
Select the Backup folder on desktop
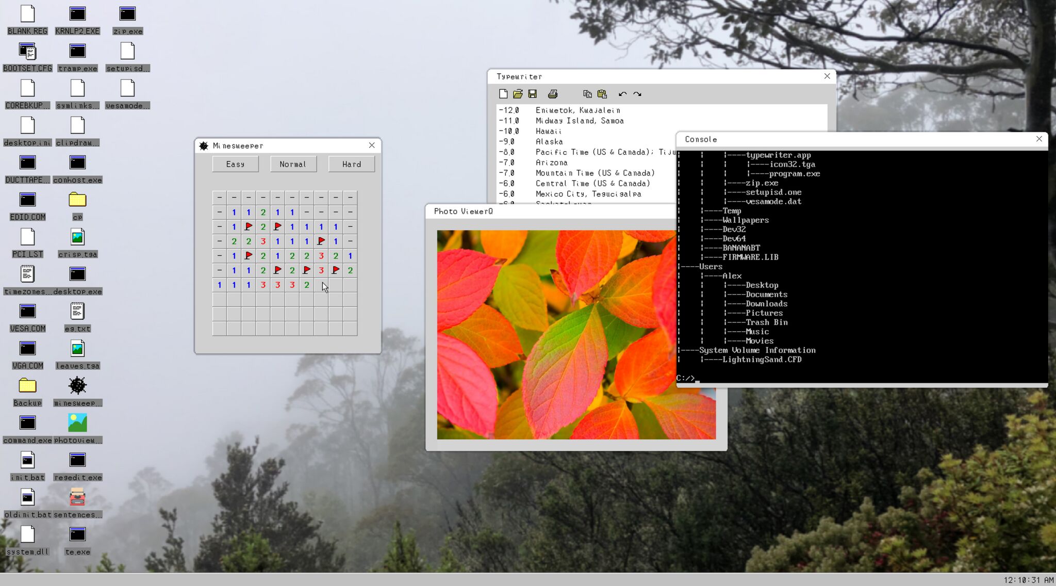tap(27, 391)
